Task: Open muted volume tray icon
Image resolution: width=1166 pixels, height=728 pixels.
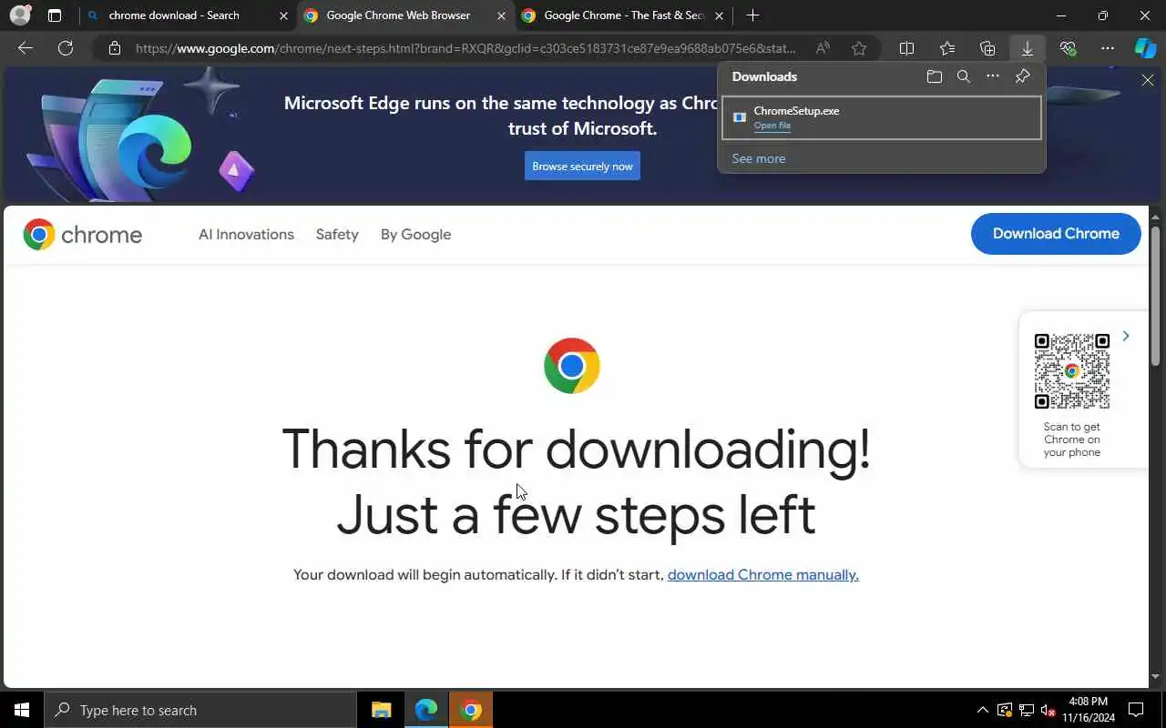Action: pos(1048,710)
